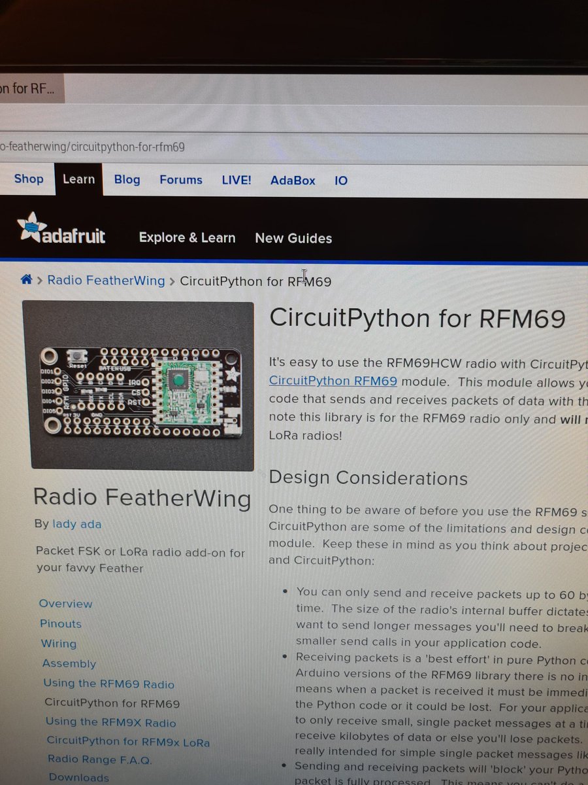Open the LIVE! page
This screenshot has height=785, width=588.
[236, 181]
